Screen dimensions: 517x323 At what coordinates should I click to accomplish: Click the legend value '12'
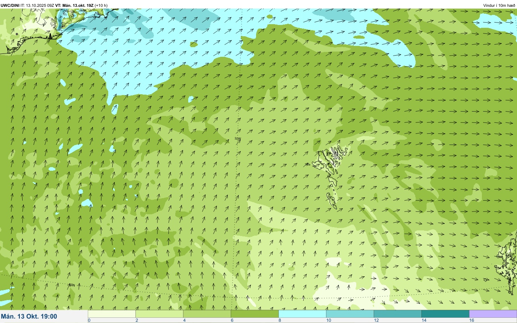pos(376,320)
